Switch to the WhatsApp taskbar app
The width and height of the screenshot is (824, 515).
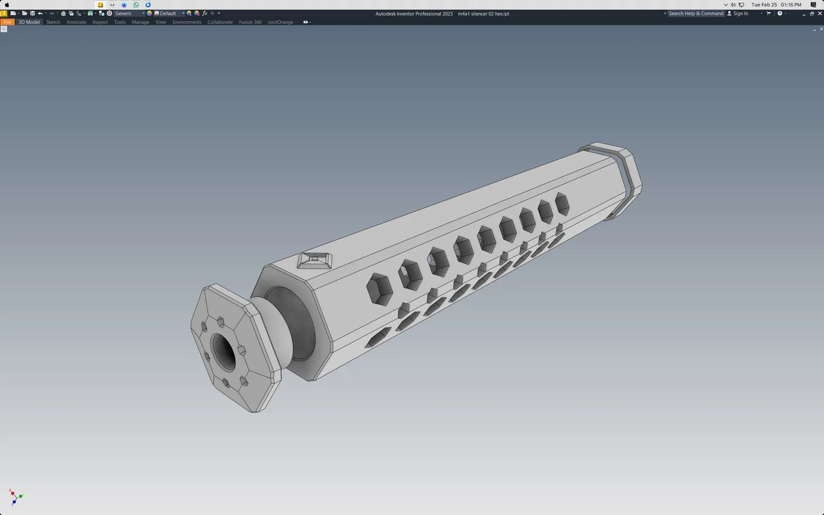click(136, 5)
